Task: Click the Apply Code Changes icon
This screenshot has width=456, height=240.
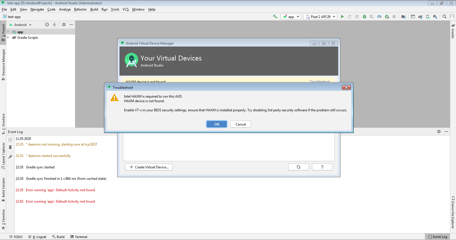Action: [x=357, y=17]
